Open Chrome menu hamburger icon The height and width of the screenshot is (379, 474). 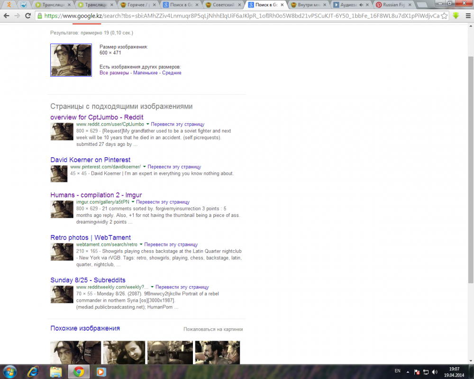click(467, 16)
